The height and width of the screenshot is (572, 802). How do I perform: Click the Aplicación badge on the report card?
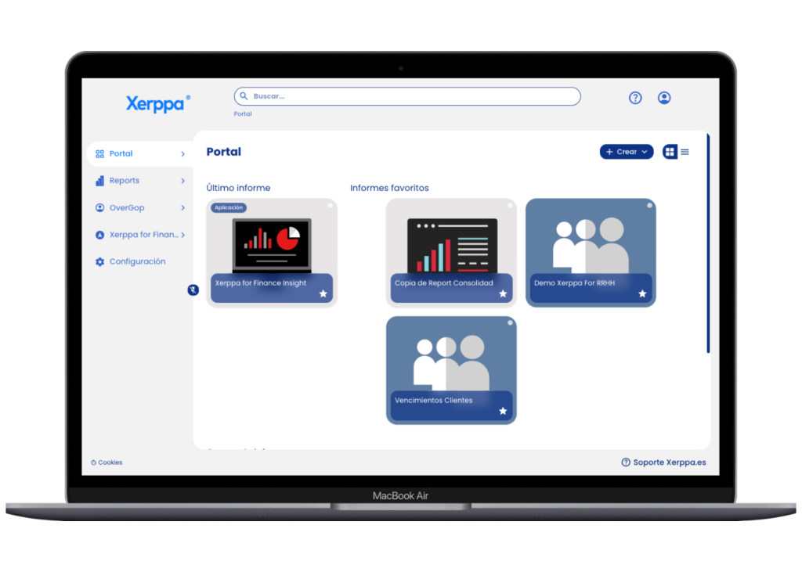[x=229, y=207]
